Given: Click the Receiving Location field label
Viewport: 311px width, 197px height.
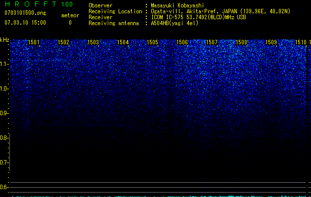Looking at the screenshot, I should pyautogui.click(x=115, y=11).
